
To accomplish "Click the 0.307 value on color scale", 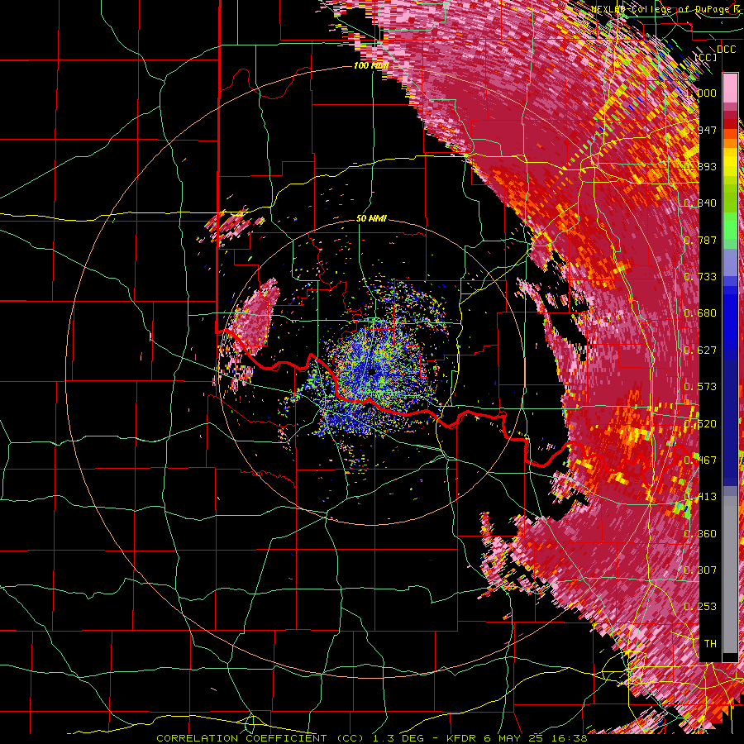I will coord(700,570).
